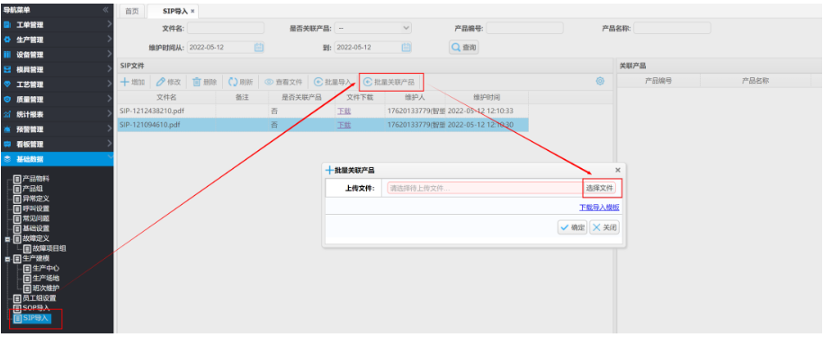
Task: Open the gear settings icon in the SIP文件 toolbar
Action: 600,81
